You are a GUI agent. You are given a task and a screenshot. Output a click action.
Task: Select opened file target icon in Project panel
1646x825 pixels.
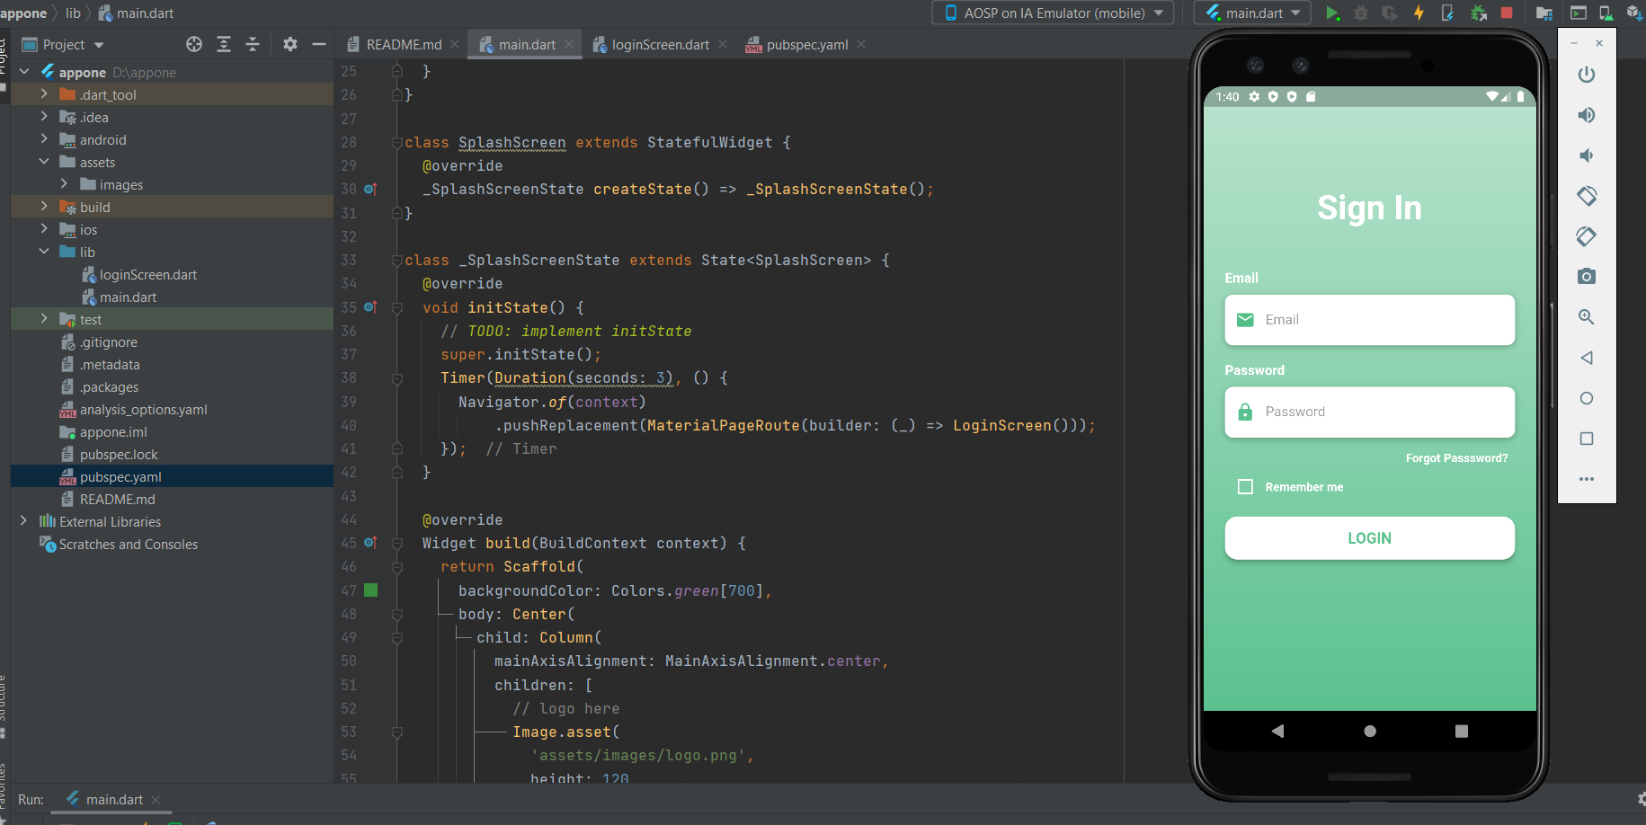point(194,44)
